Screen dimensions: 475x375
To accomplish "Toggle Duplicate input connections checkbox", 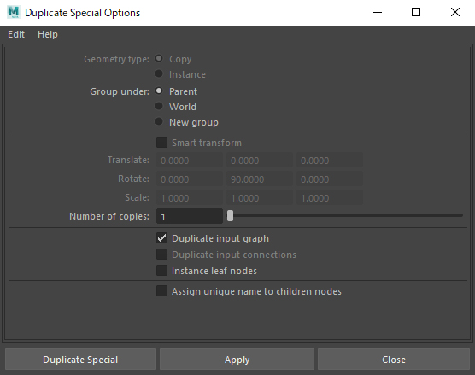I will 161,255.
